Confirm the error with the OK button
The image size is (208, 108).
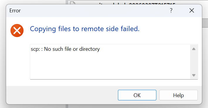(x=137, y=95)
